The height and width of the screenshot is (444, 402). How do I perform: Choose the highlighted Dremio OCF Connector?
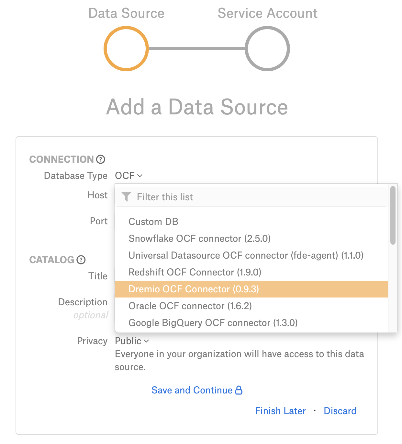[251, 289]
